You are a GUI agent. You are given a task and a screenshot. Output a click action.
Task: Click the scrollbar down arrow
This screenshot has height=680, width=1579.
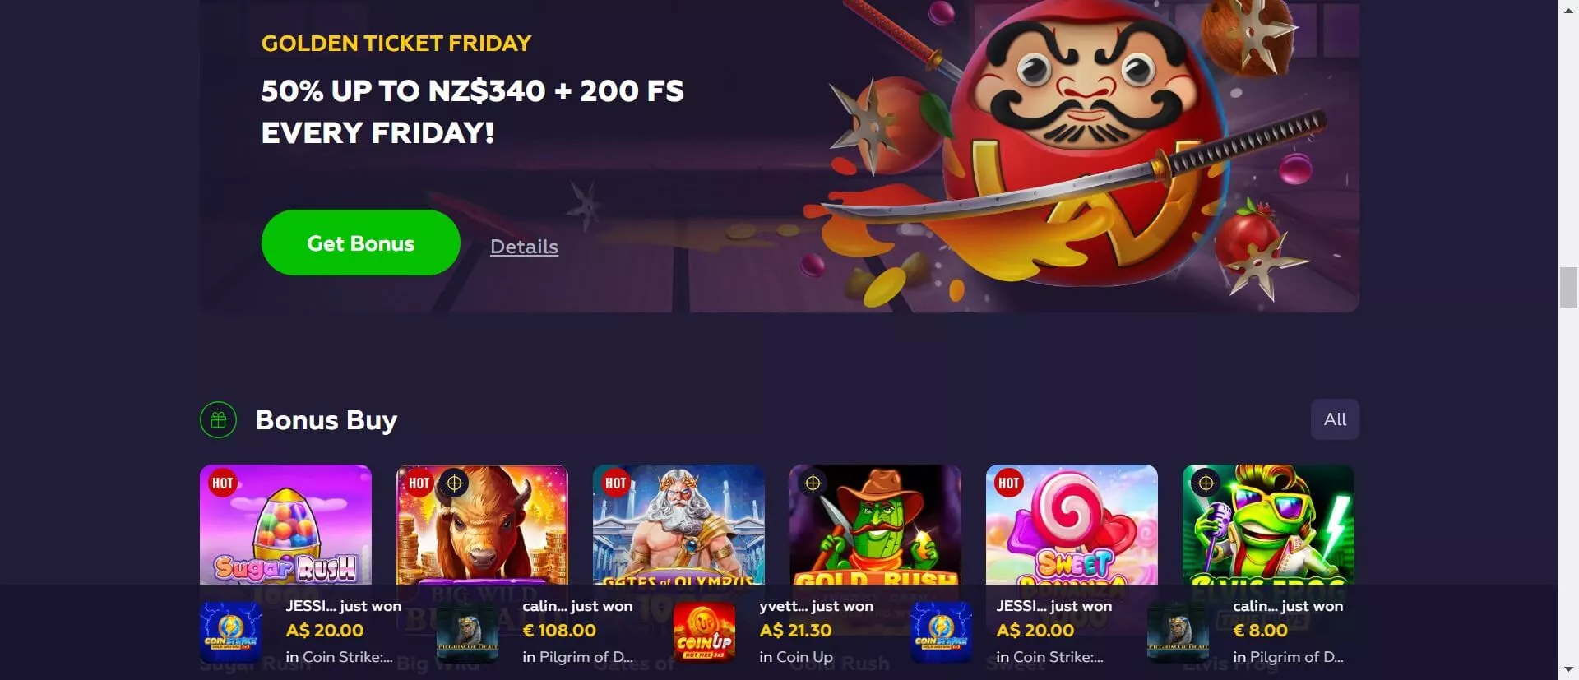[x=1568, y=670]
